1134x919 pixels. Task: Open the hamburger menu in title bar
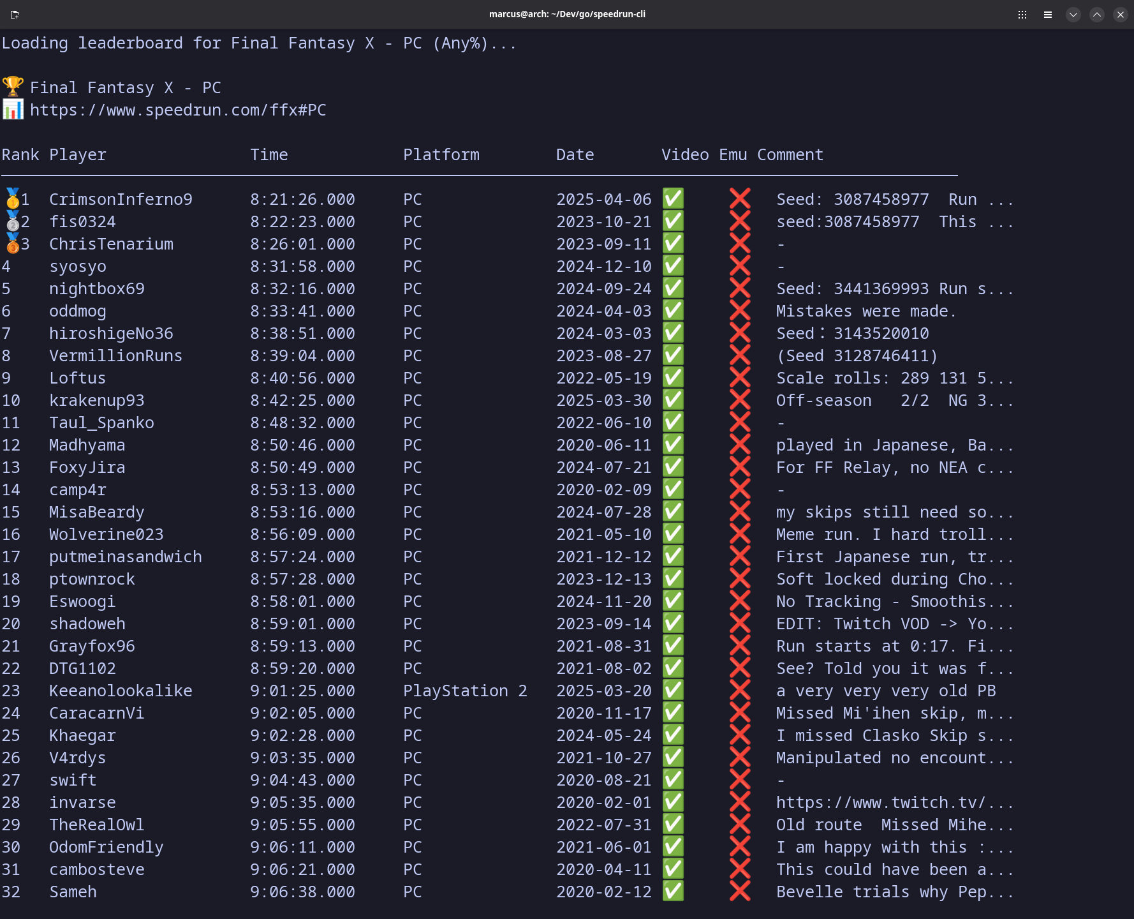(1047, 14)
